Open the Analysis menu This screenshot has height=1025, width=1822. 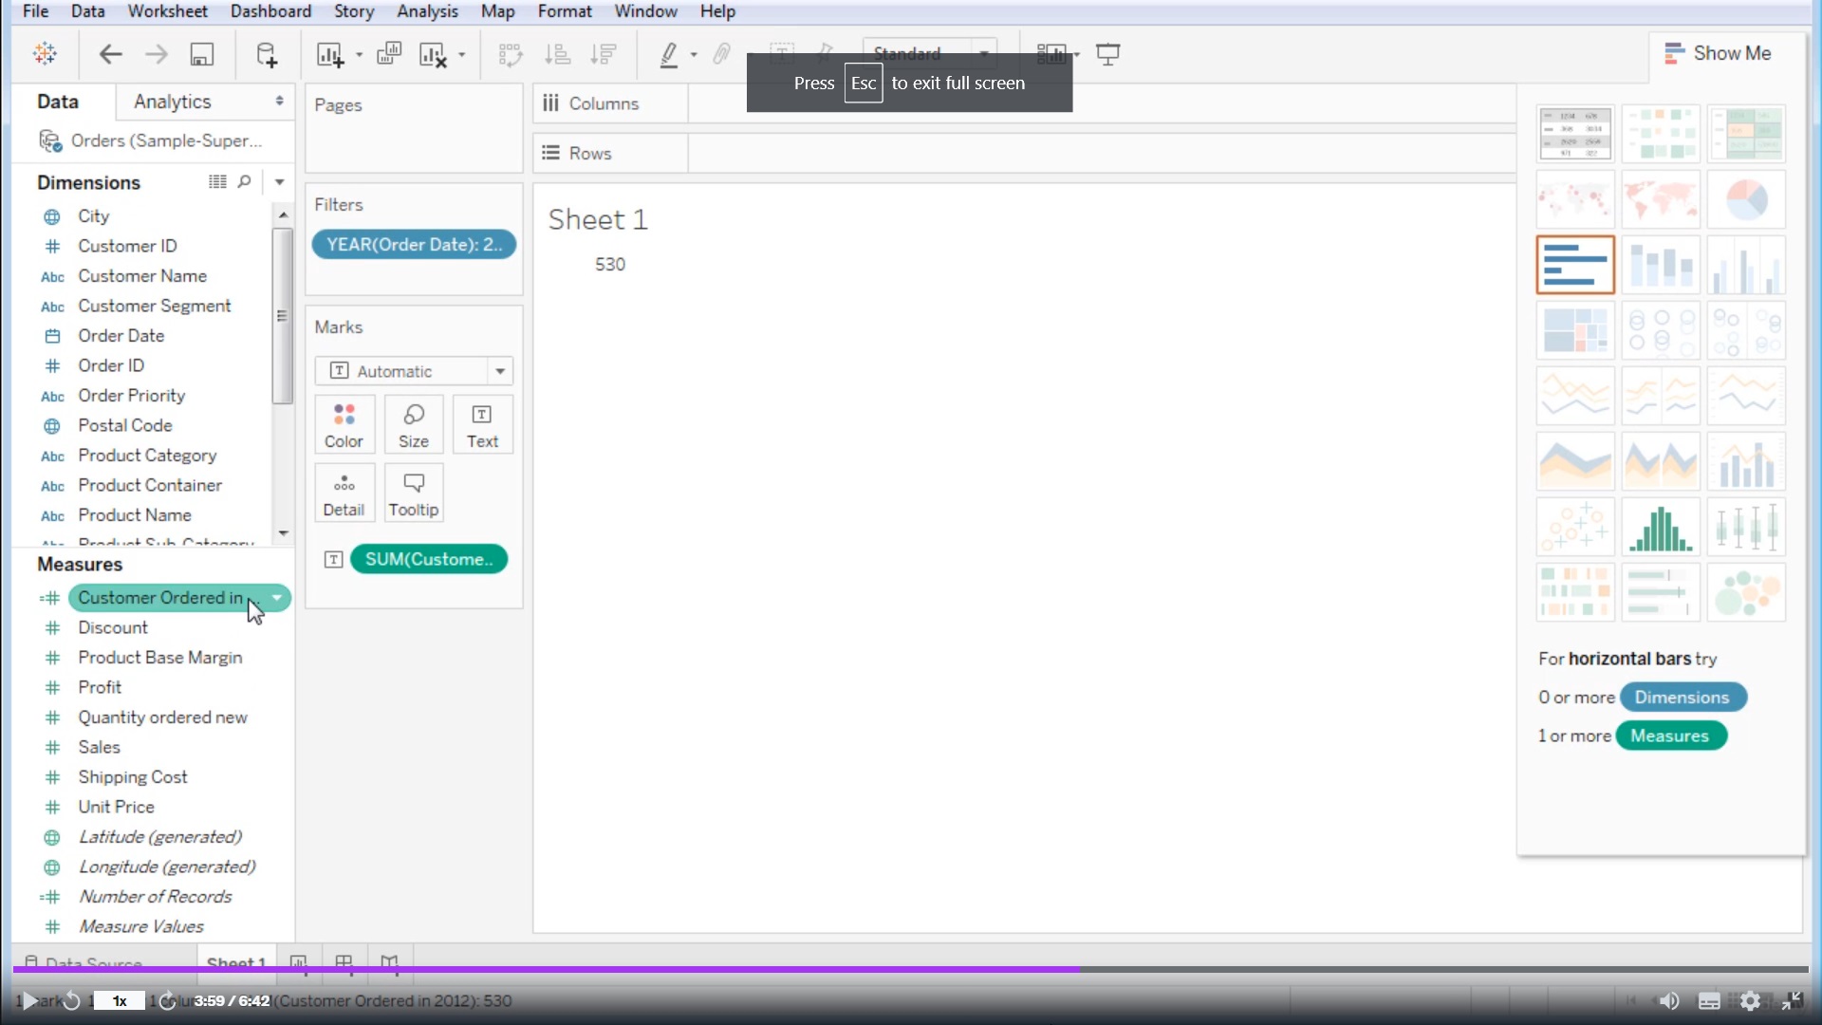[427, 11]
